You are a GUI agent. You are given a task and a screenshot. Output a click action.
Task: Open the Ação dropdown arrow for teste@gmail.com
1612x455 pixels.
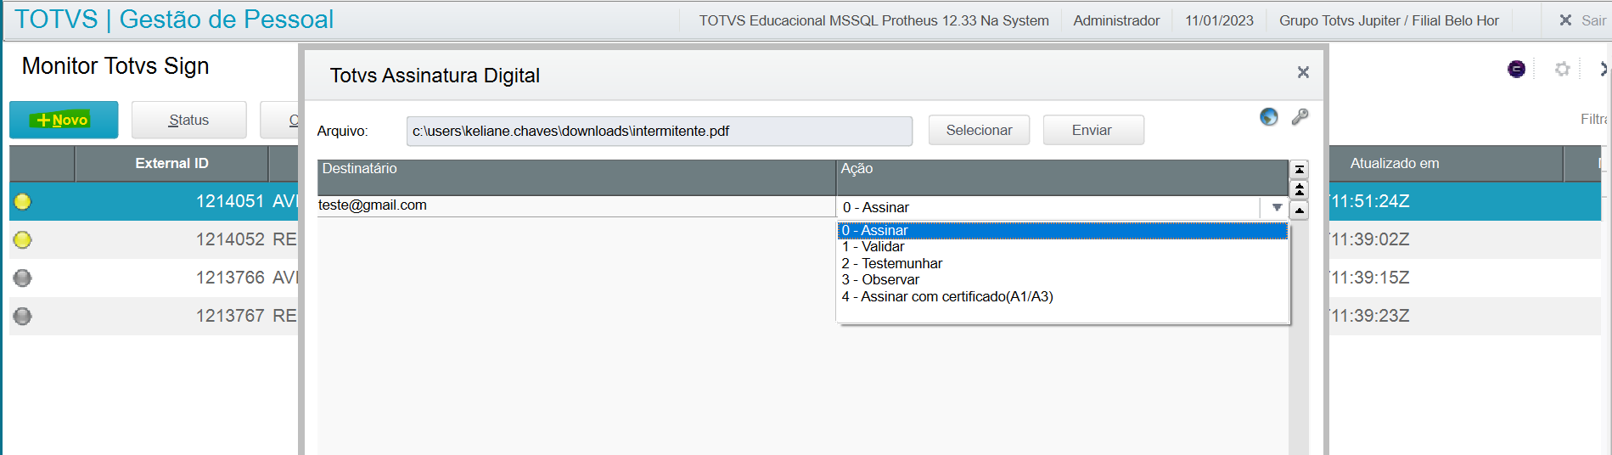(1277, 207)
